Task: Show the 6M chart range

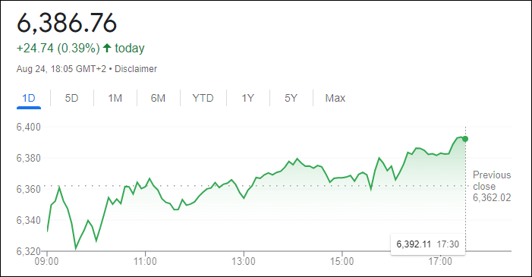Action: tap(158, 98)
